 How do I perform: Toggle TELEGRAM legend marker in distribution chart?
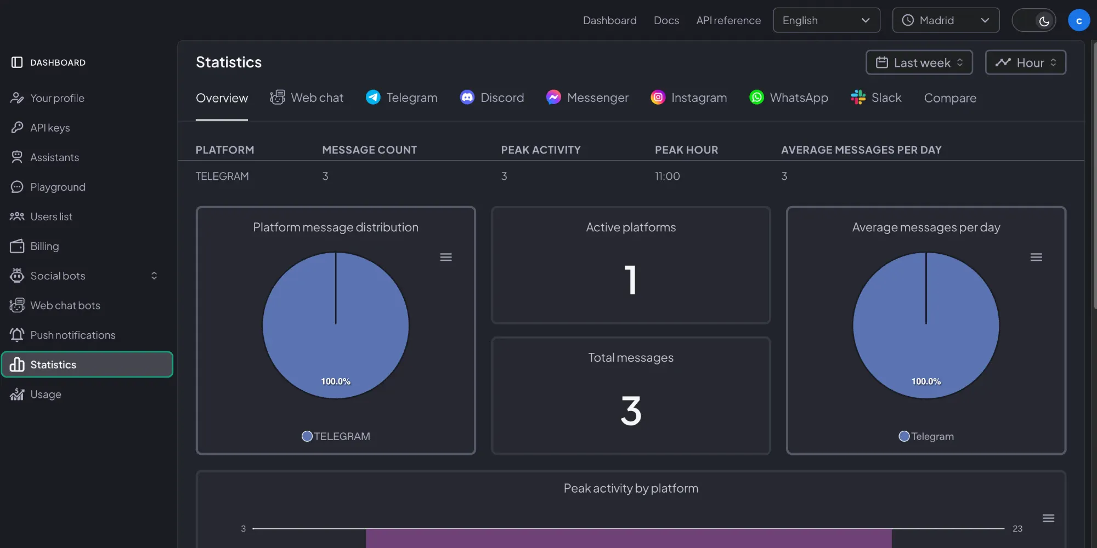pyautogui.click(x=307, y=436)
